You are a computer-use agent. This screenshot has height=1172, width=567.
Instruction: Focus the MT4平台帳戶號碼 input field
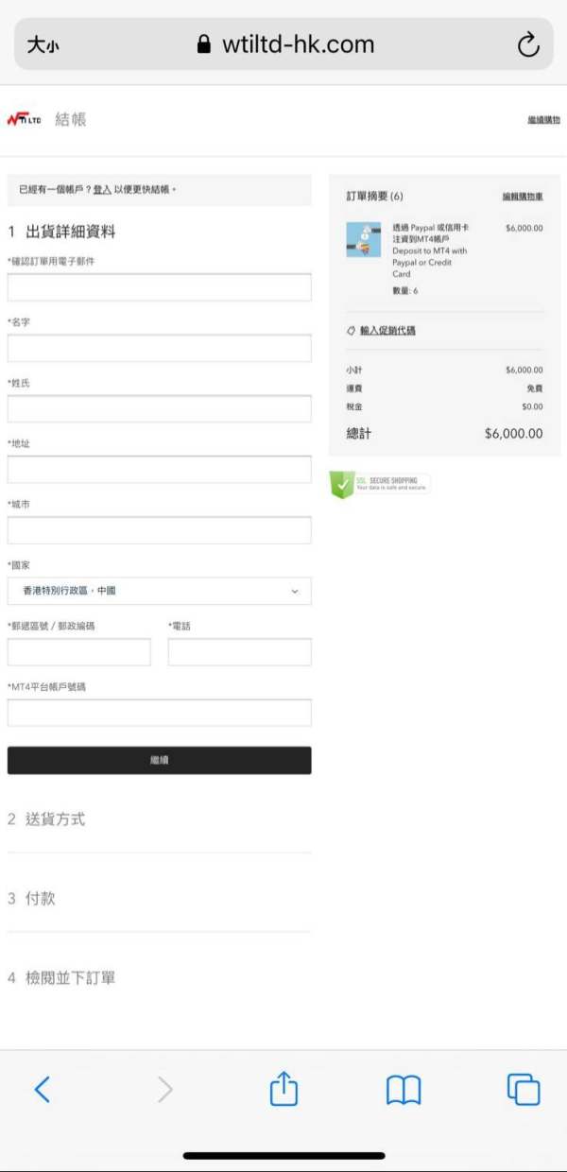(x=159, y=713)
